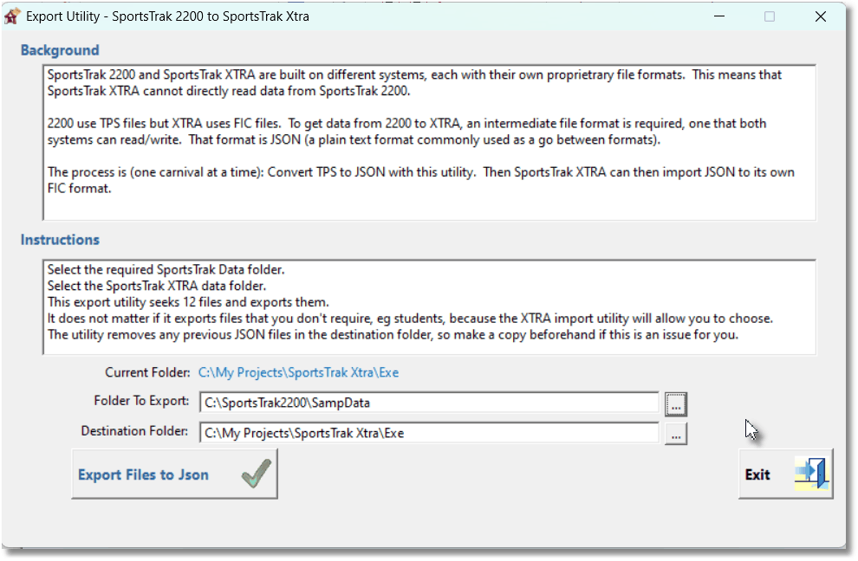
Task: Click the 'Current Folder:' label
Action: point(147,373)
